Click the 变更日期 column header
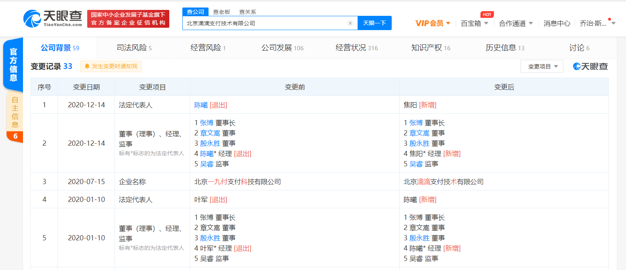The width and height of the screenshot is (626, 270). click(x=86, y=87)
